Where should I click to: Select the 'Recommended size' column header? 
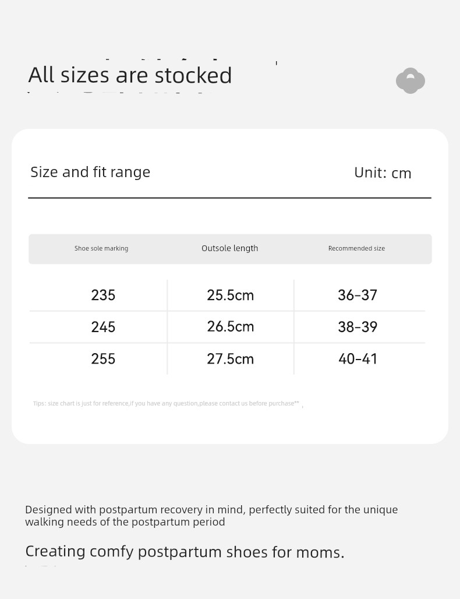[356, 248]
